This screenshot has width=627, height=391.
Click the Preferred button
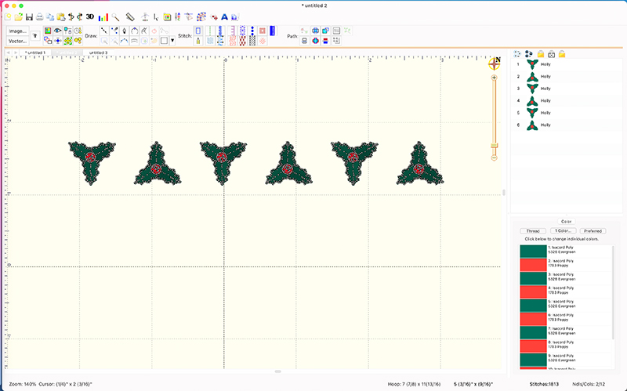pyautogui.click(x=593, y=231)
